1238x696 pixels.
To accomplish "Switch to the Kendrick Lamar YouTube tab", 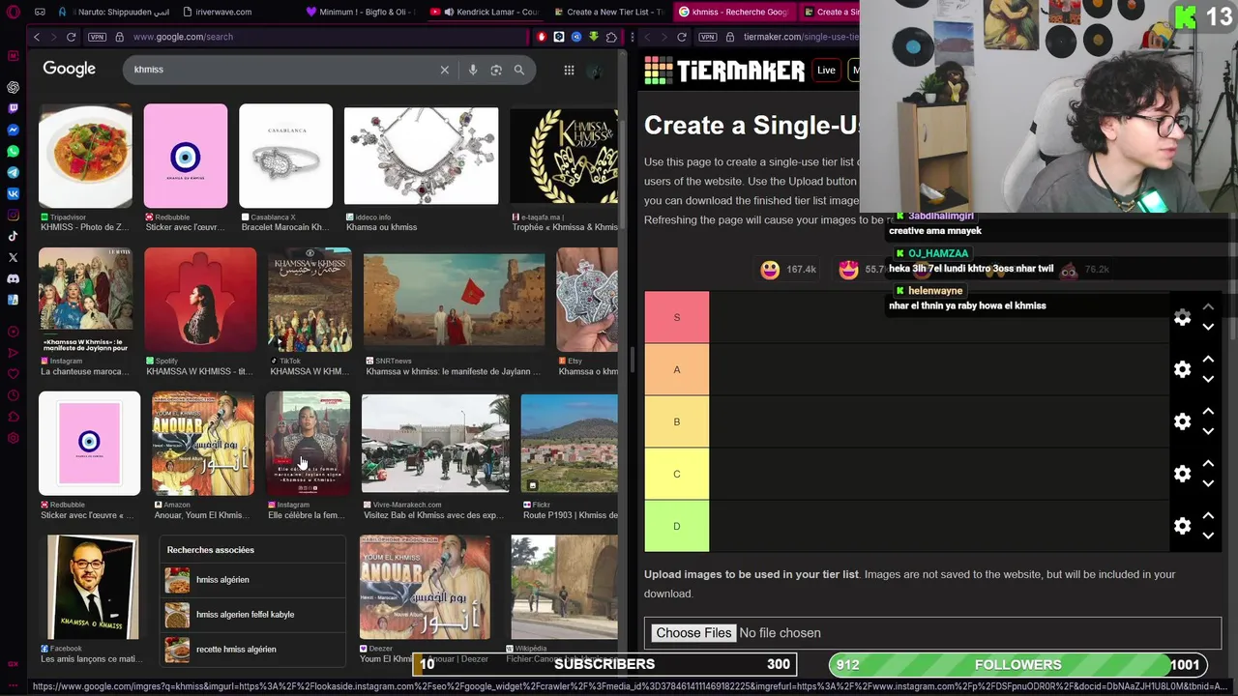I will pos(484,12).
